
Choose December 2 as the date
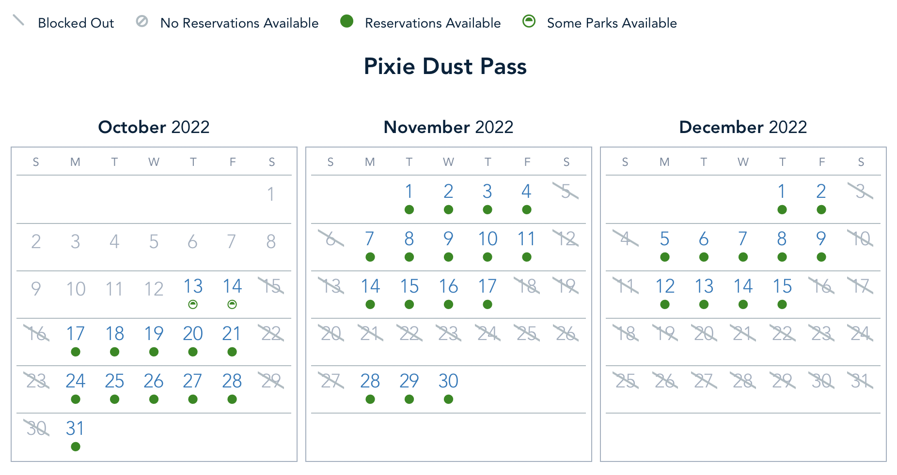tap(821, 192)
